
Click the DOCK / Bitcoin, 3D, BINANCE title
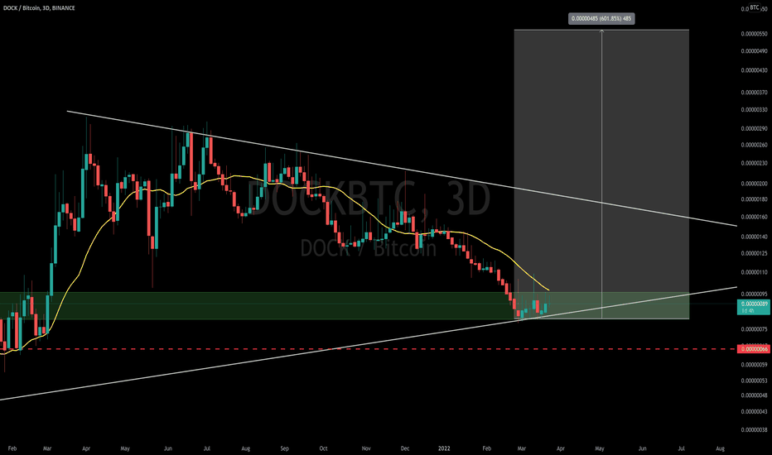point(39,8)
